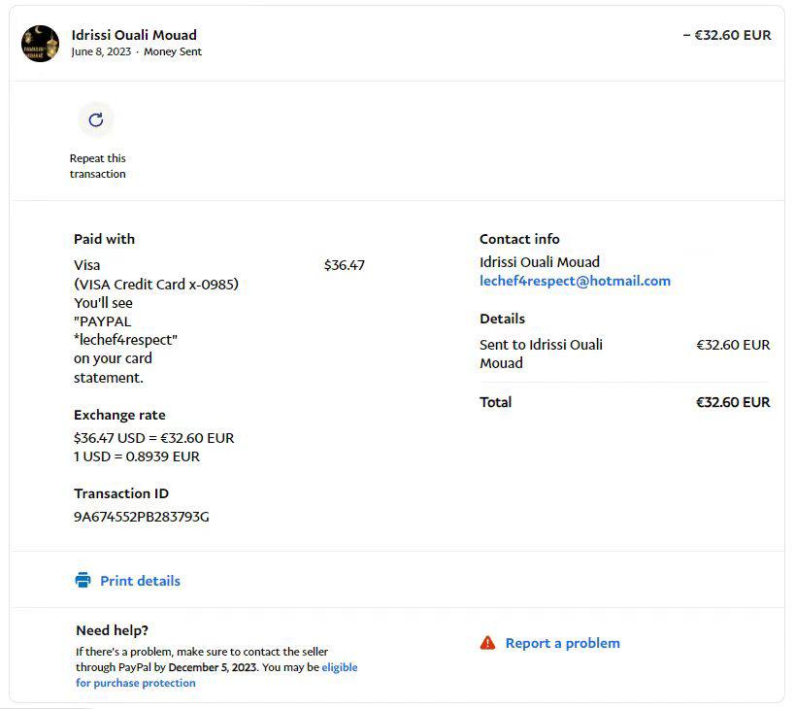Click the "Repeat this transaction" text label
The image size is (795, 709).
[97, 166]
